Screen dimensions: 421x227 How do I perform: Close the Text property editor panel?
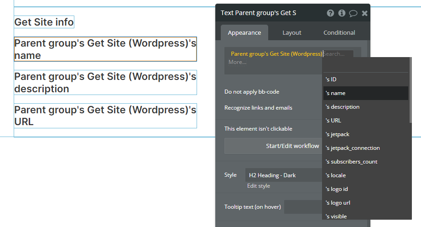(x=364, y=13)
